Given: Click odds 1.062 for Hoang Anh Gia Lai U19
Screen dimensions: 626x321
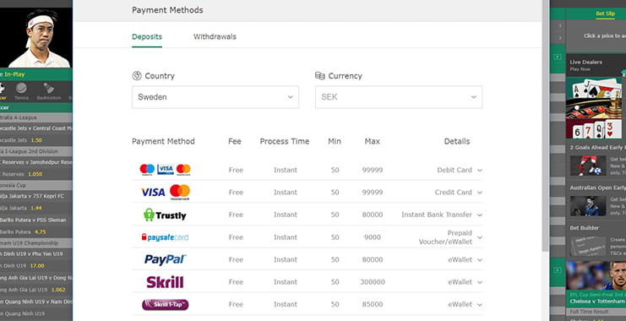Looking at the screenshot, I should (58, 290).
